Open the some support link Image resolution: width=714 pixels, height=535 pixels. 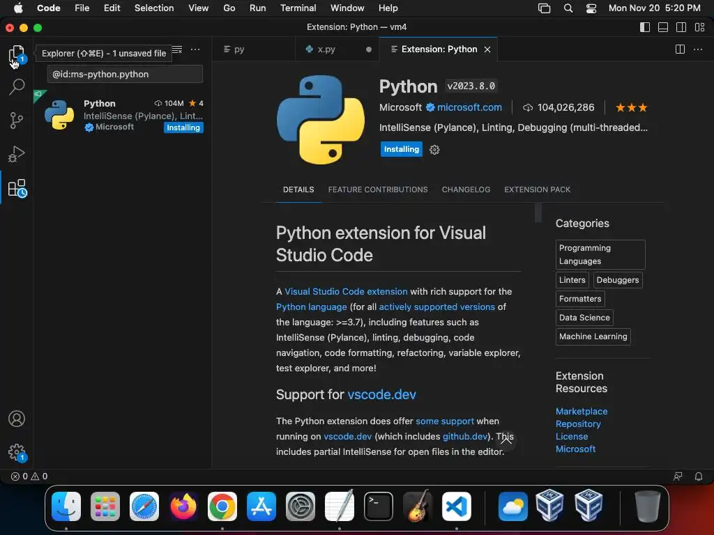click(x=445, y=421)
